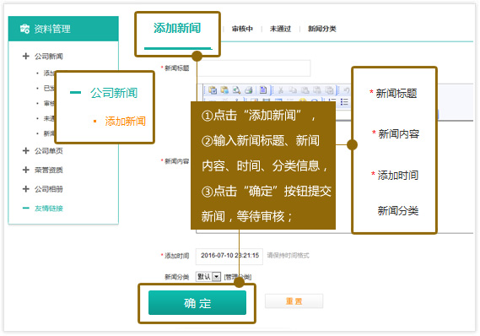The height and width of the screenshot is (336, 480).
Task: Click the Copy icon after the scissors
Action: pos(293,90)
